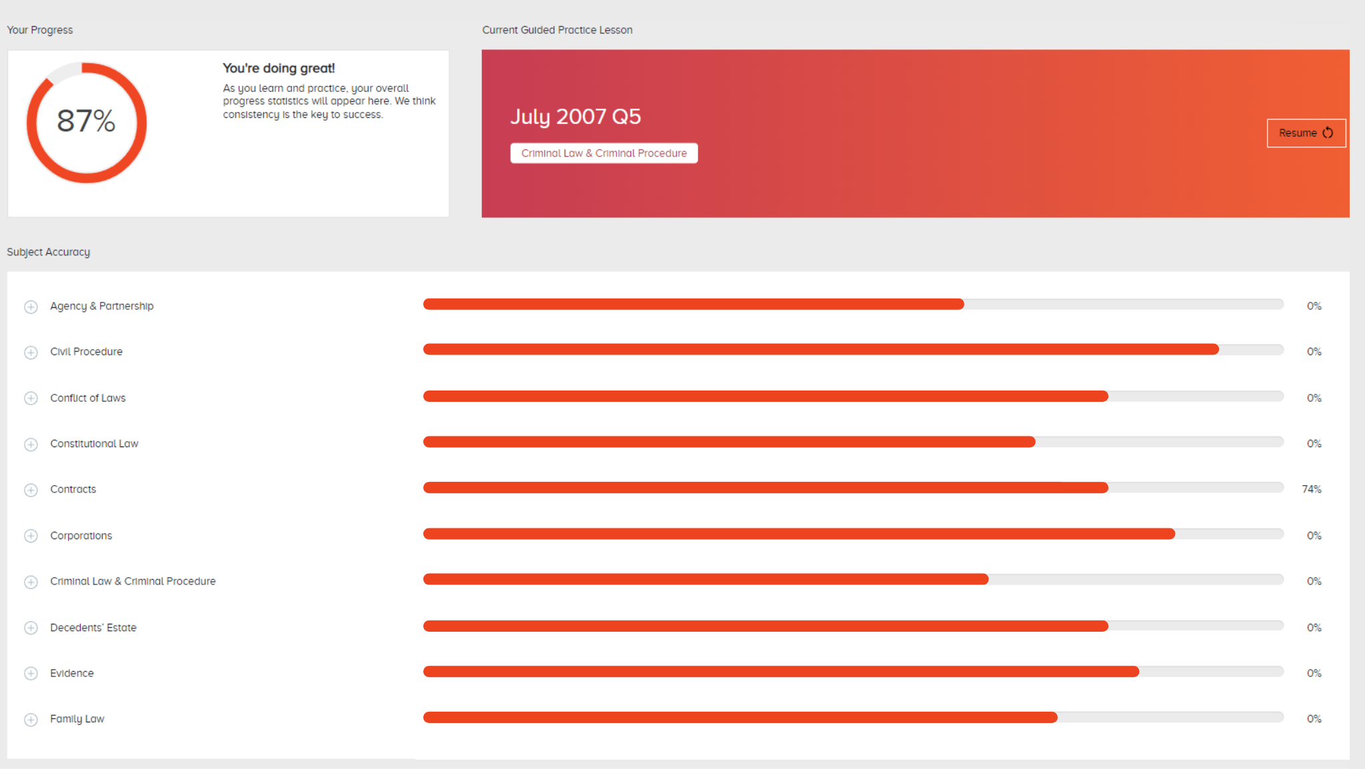Expand the Decedents' Estate subject row

(31, 628)
